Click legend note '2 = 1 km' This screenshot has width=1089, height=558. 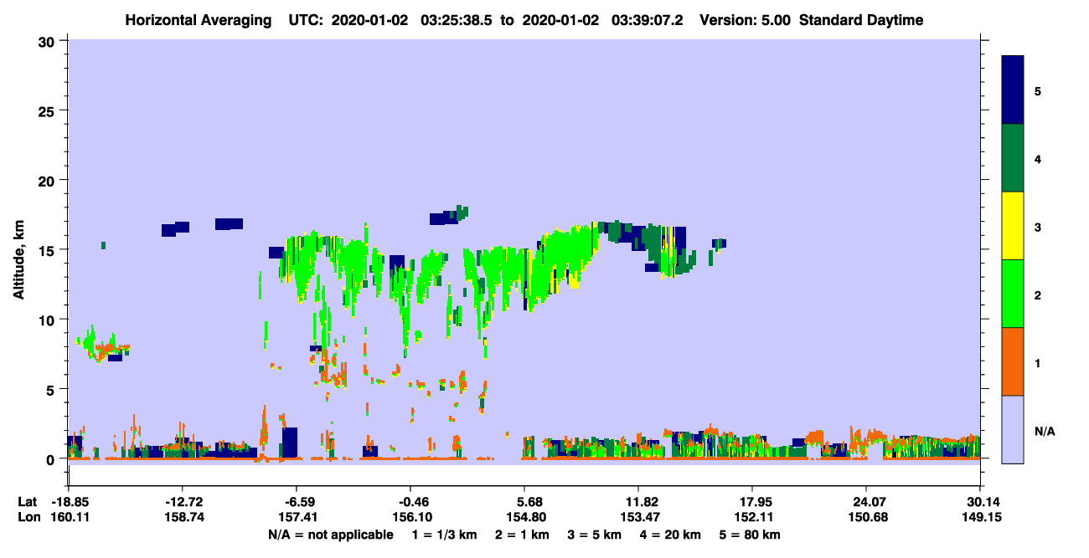522,535
